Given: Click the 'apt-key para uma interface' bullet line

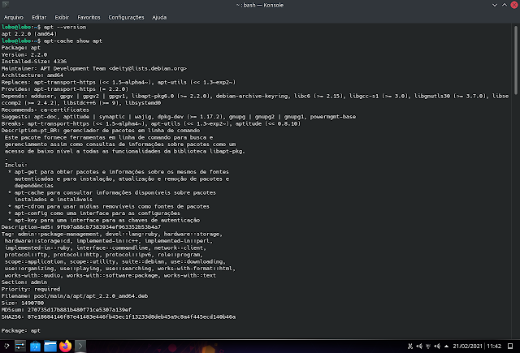Looking at the screenshot, I should [x=104, y=220].
